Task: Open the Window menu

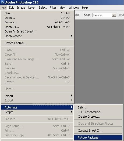Action: (74, 8)
